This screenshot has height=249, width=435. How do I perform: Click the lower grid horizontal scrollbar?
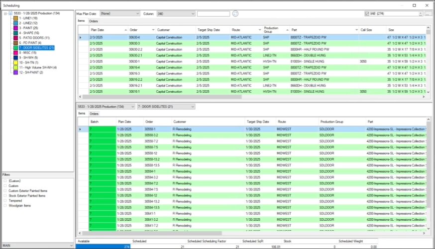pyautogui.click(x=152, y=233)
